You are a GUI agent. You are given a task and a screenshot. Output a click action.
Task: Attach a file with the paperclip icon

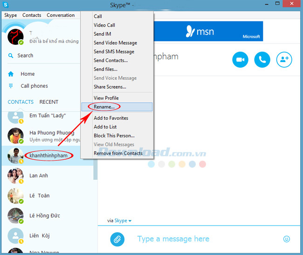click(x=117, y=239)
